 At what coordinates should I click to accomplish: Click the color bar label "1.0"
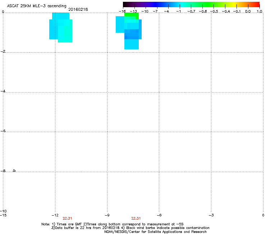(x=260, y=12)
